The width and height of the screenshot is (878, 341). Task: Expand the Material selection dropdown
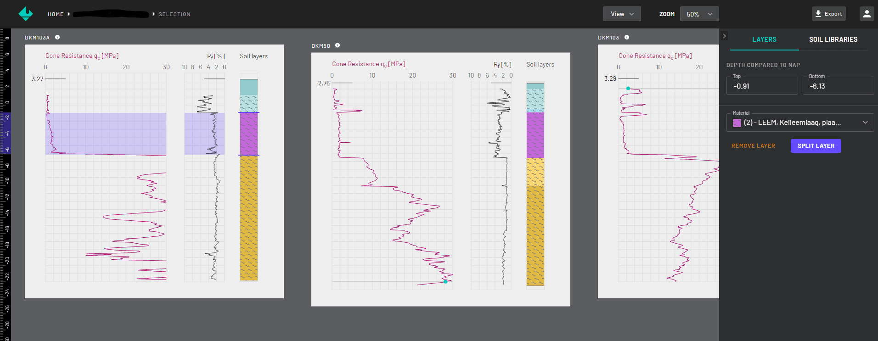(x=865, y=123)
